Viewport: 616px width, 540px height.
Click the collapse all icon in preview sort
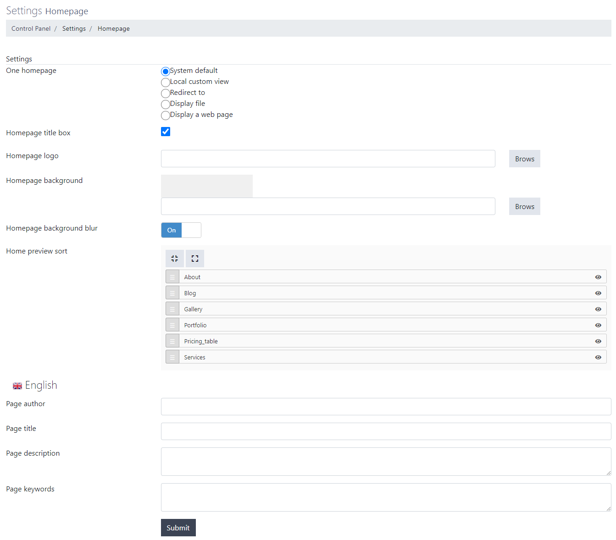click(174, 259)
